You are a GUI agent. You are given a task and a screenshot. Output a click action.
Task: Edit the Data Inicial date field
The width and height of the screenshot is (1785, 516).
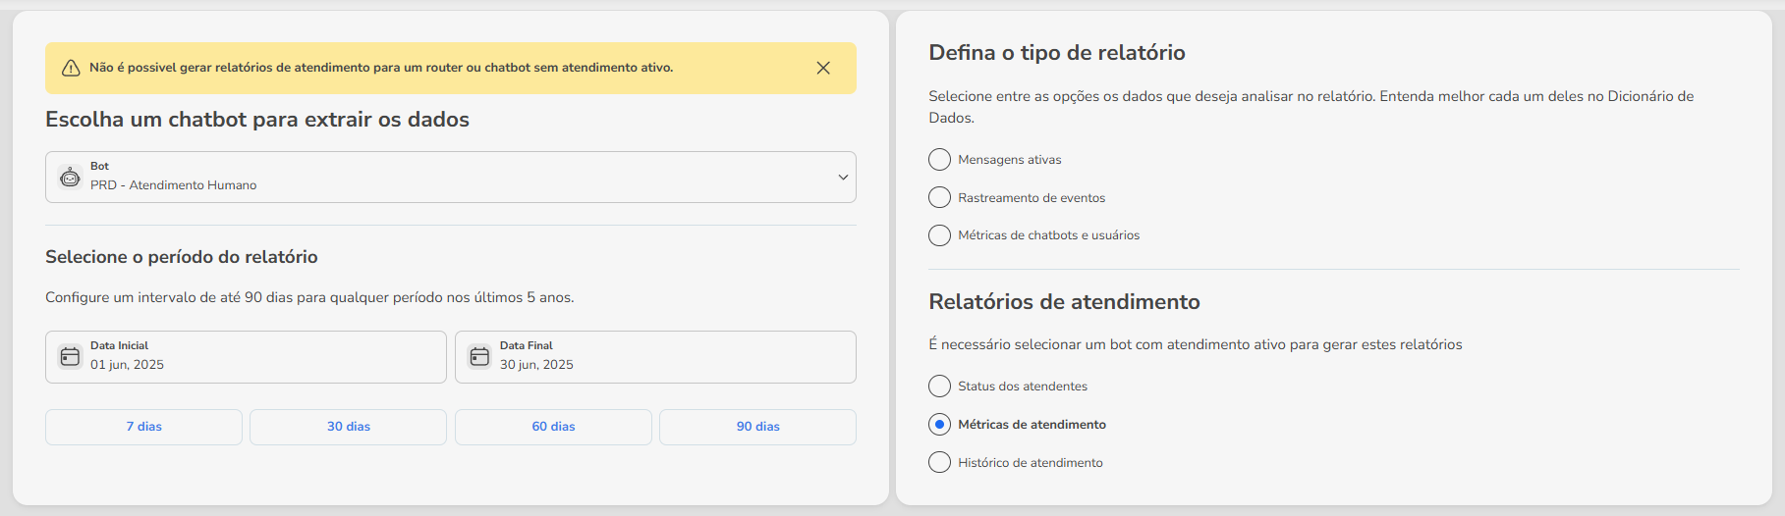(246, 357)
